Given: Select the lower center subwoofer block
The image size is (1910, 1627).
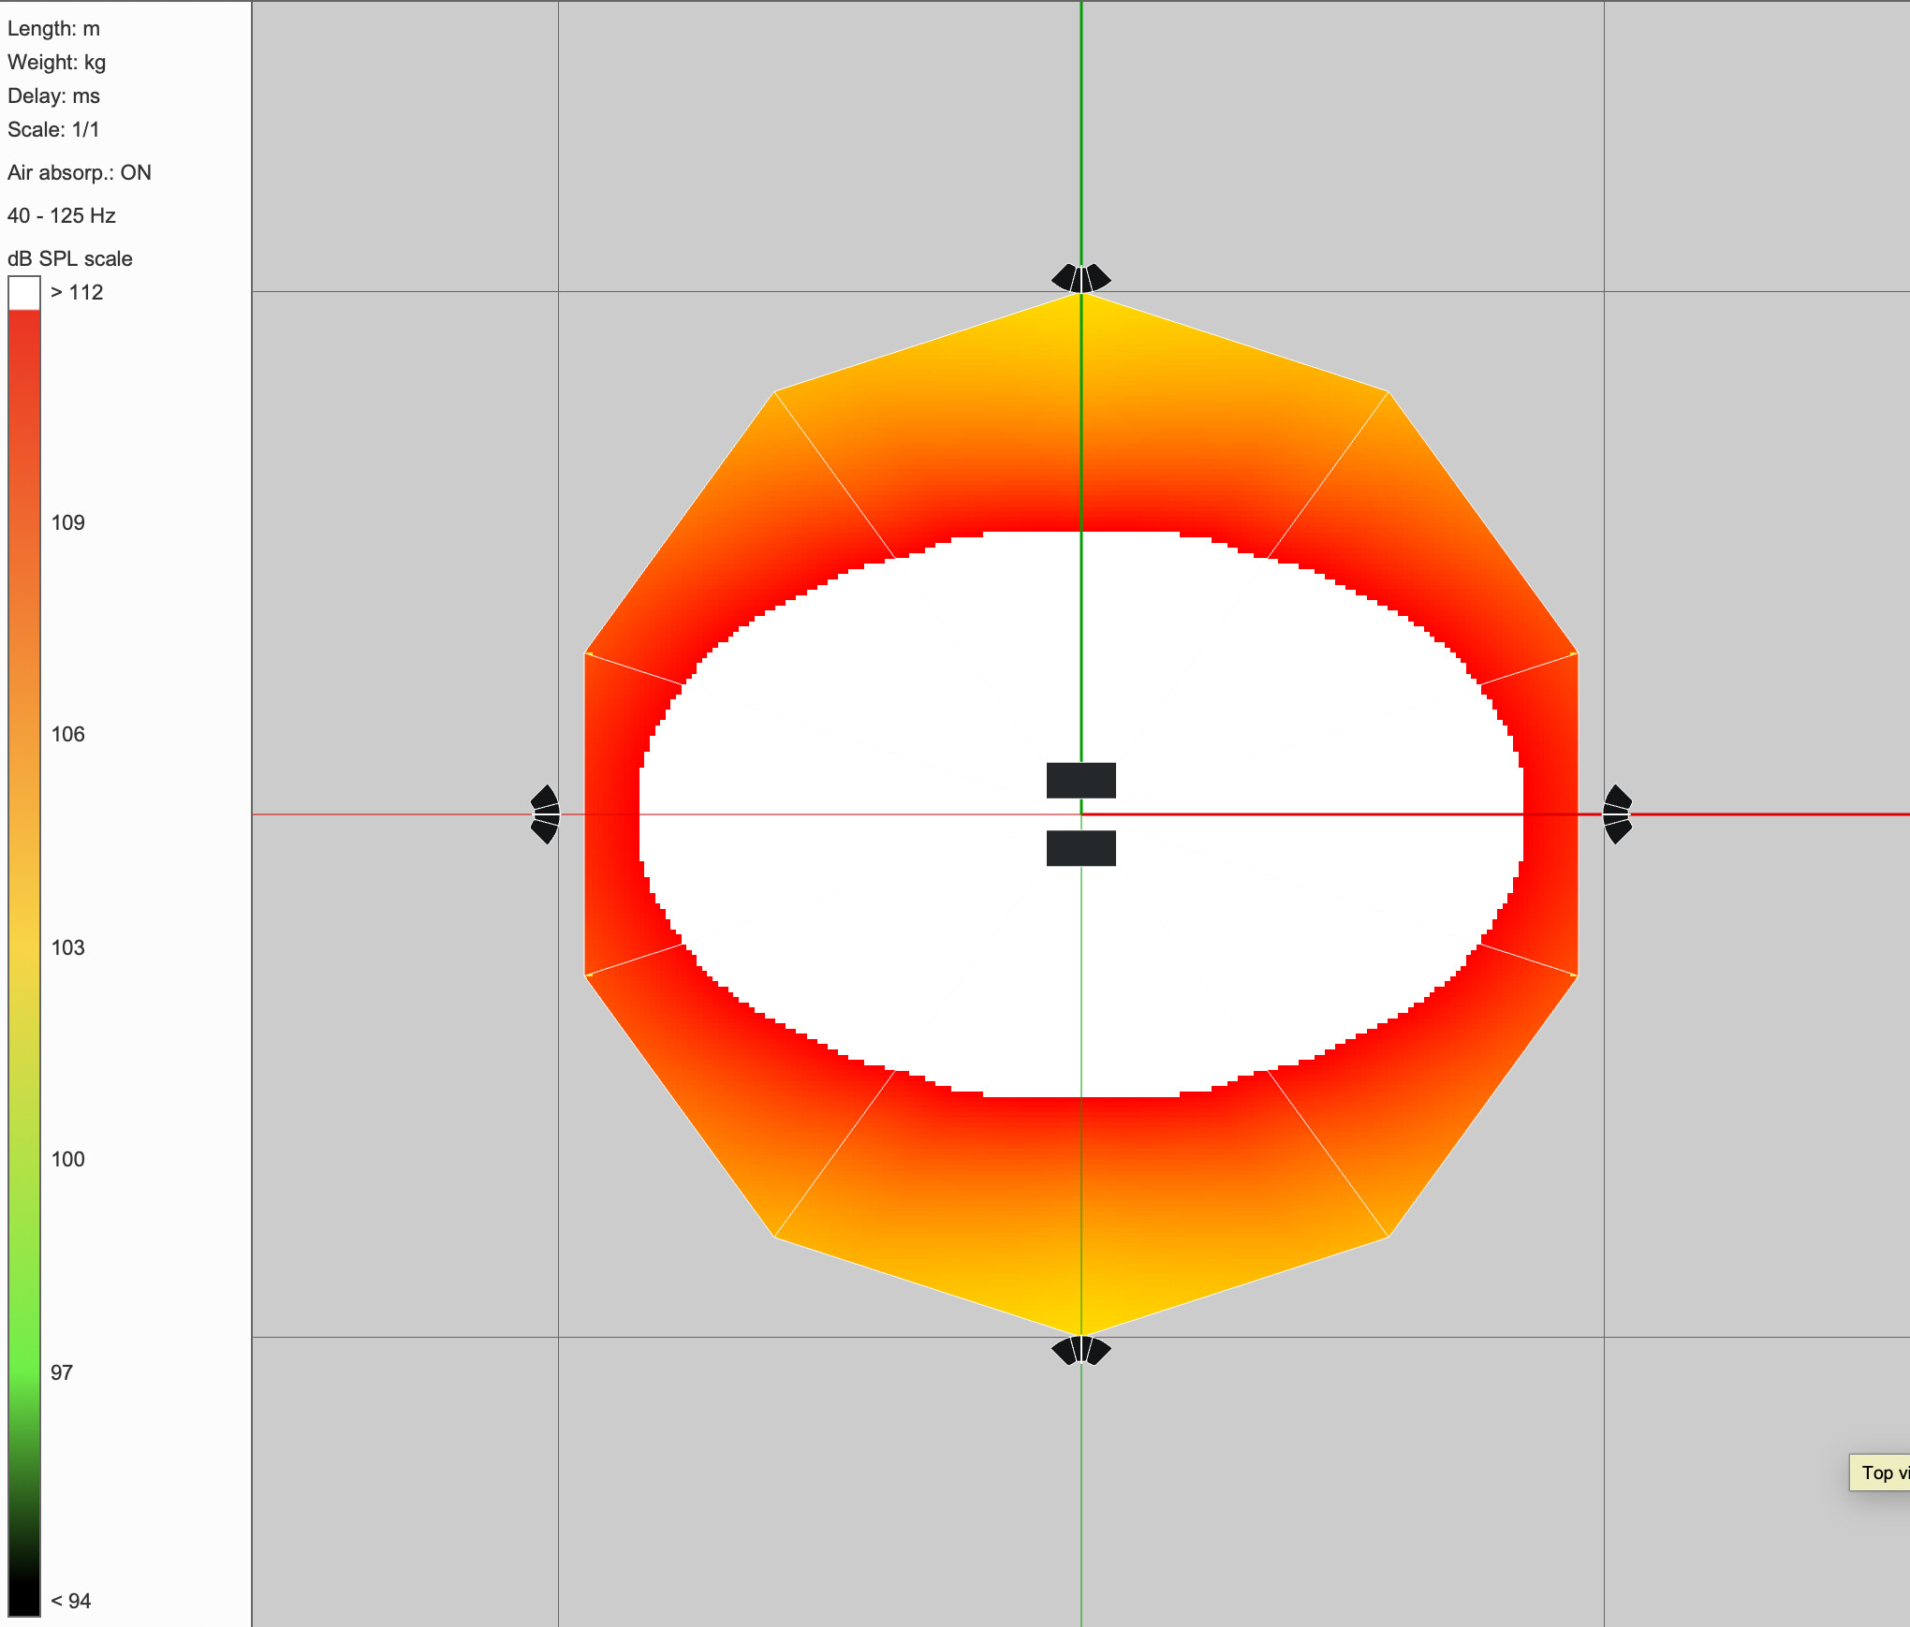Looking at the screenshot, I should (x=1080, y=848).
